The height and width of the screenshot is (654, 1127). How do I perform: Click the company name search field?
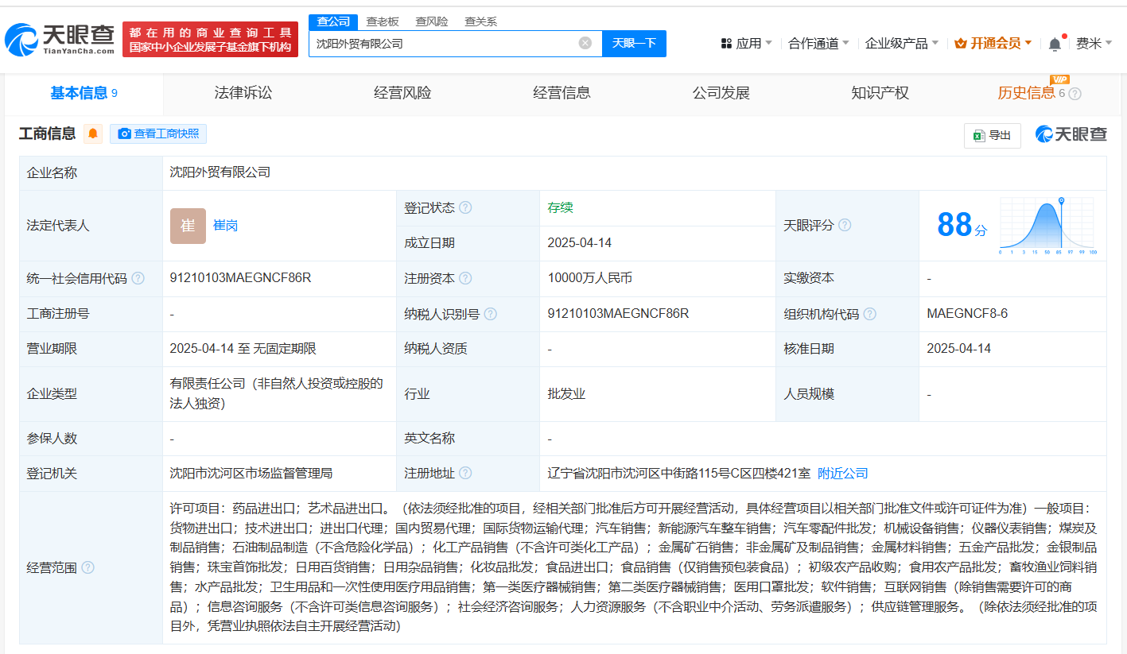coord(441,43)
